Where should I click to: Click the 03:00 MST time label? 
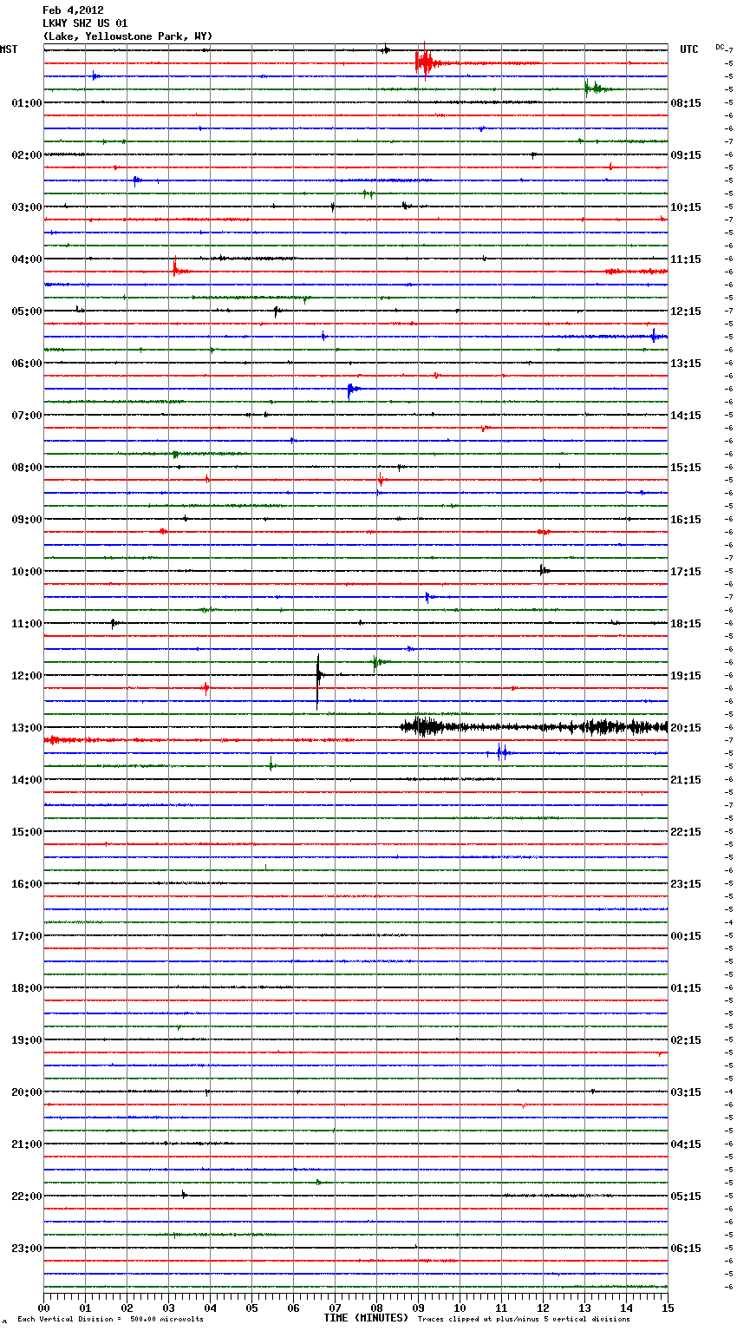point(27,207)
